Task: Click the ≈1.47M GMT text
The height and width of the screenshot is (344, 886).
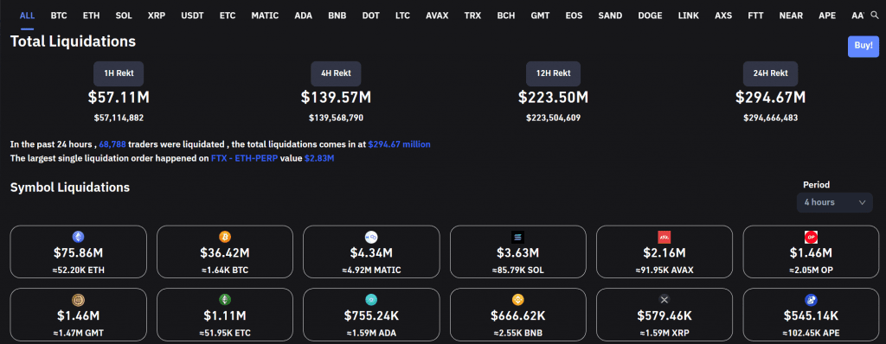Action: (x=78, y=334)
